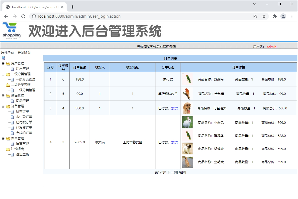Click the 母金毛犬 dog thumbnail

pyautogui.click(x=187, y=108)
